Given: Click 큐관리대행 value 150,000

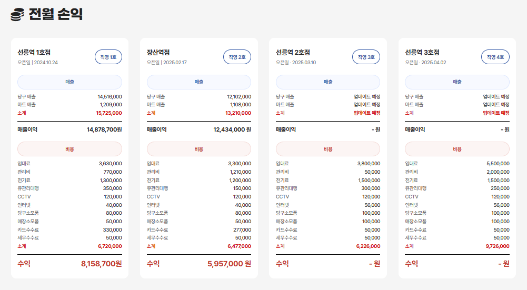Looking at the screenshot, I should pos(242,188).
